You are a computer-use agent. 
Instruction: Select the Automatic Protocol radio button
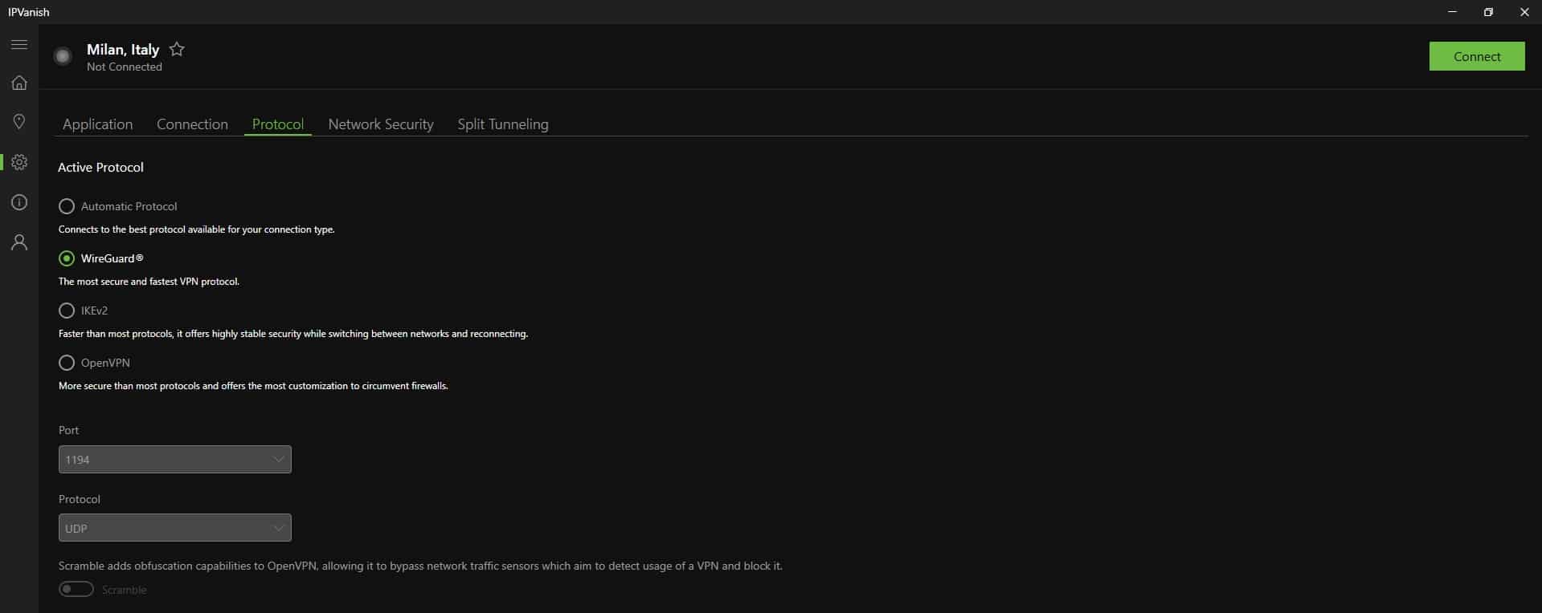coord(67,206)
